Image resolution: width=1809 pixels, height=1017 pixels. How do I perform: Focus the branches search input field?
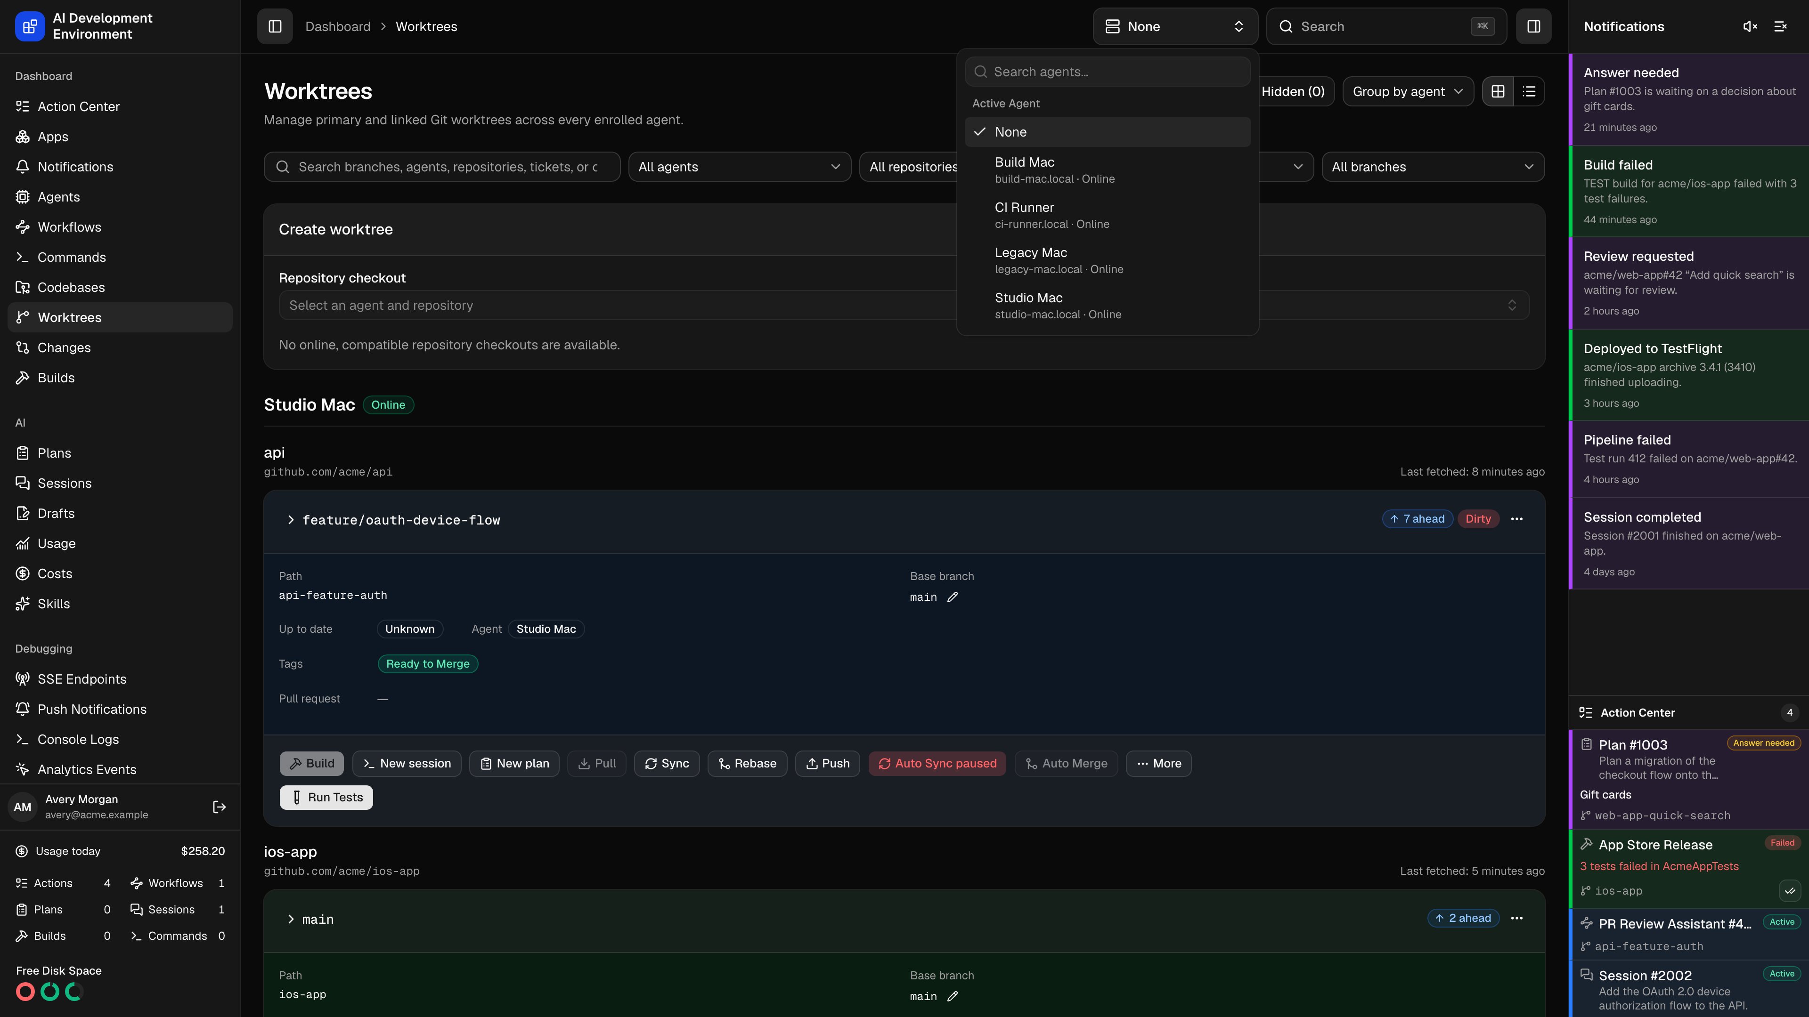(442, 167)
